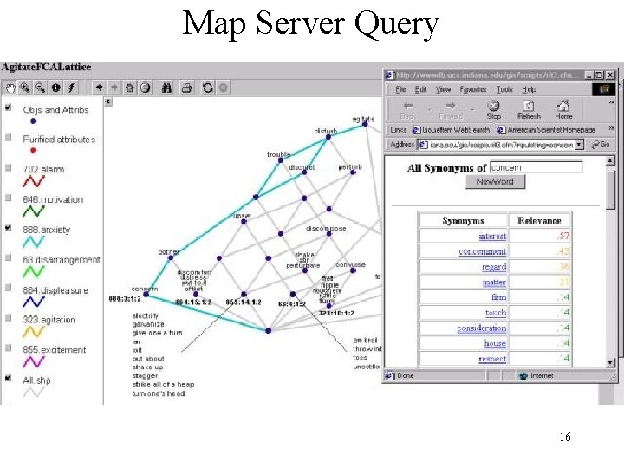Click the map home extent icon

pyautogui.click(x=129, y=88)
